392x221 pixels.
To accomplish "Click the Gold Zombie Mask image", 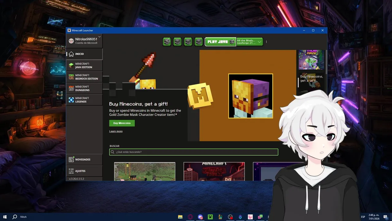I will click(x=251, y=96).
